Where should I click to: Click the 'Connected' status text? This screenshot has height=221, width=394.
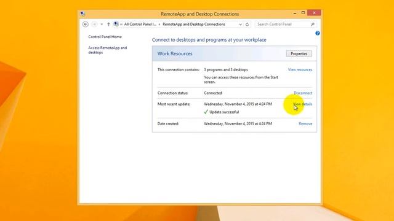tap(213, 93)
